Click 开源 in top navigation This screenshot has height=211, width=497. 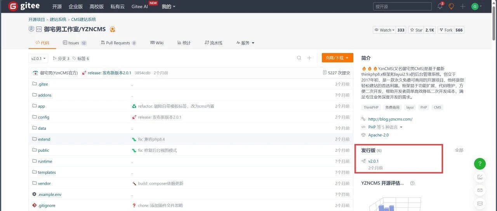coord(57,7)
